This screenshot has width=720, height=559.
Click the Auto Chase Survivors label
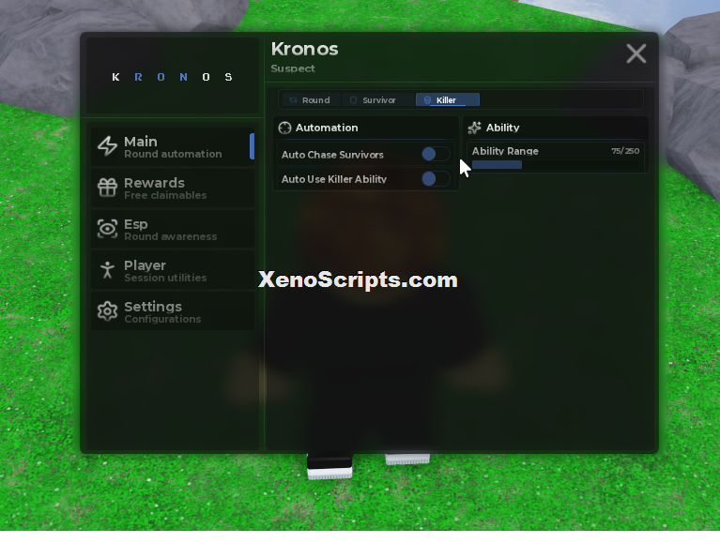tap(332, 155)
